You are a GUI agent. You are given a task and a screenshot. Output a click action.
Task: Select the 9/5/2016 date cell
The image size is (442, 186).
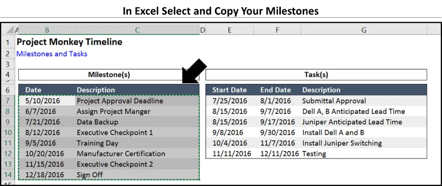coord(47,143)
